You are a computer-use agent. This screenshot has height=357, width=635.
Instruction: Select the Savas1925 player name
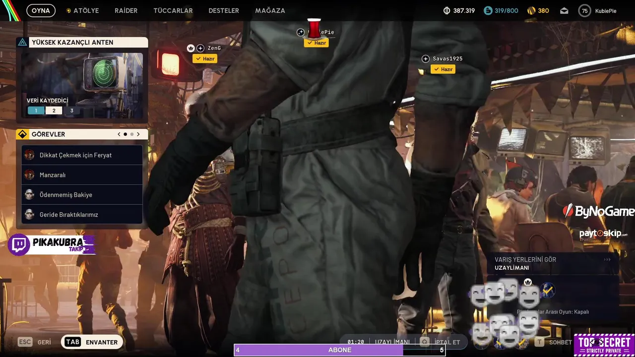point(447,59)
